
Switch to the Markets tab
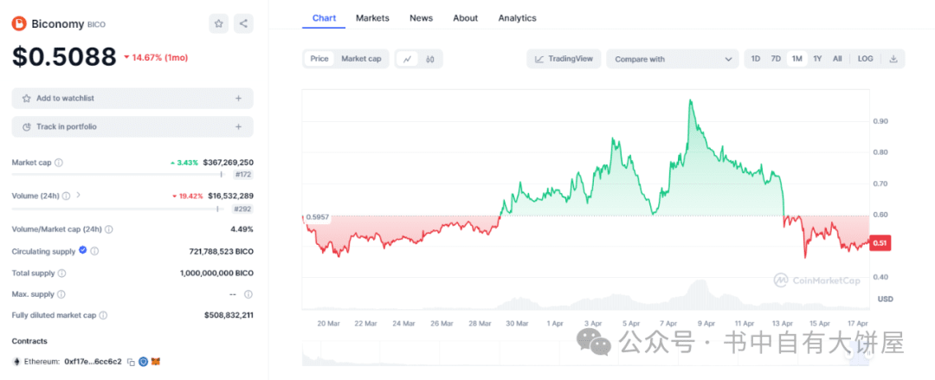(372, 18)
